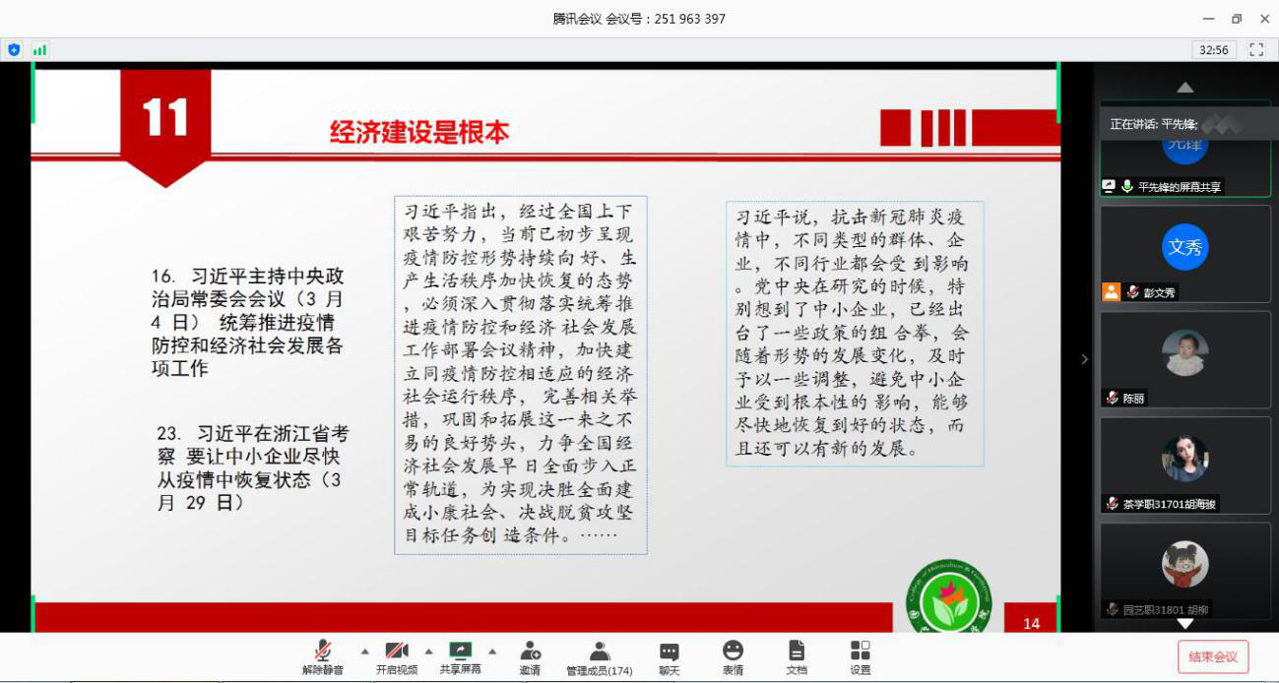The width and height of the screenshot is (1279, 683).
Task: Open the 聊天 chat panel
Action: pyautogui.click(x=669, y=656)
